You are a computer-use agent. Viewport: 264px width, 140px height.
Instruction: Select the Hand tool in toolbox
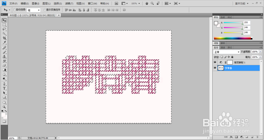pos(4,102)
